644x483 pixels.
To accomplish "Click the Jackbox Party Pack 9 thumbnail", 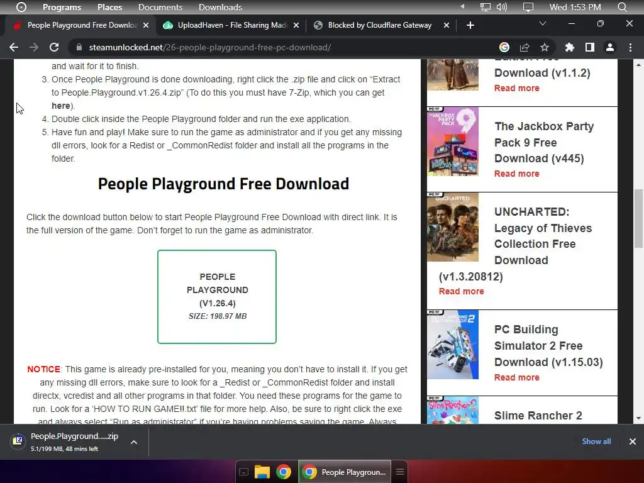I will pyautogui.click(x=453, y=142).
